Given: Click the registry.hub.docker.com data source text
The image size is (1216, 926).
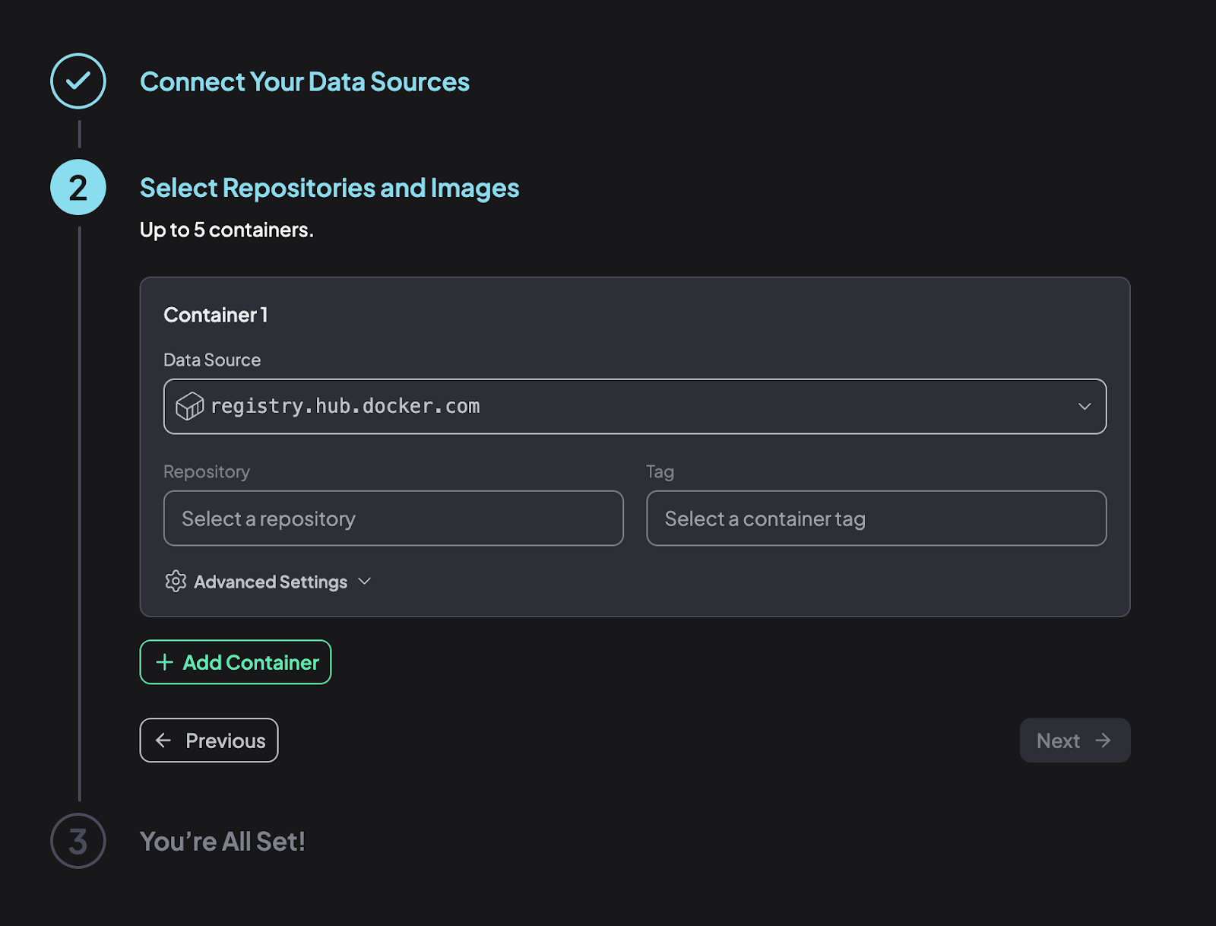Looking at the screenshot, I should (x=345, y=407).
